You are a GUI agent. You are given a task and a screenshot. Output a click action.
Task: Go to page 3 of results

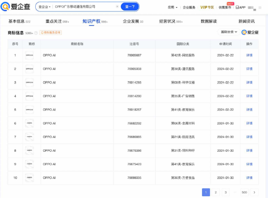[225, 192]
